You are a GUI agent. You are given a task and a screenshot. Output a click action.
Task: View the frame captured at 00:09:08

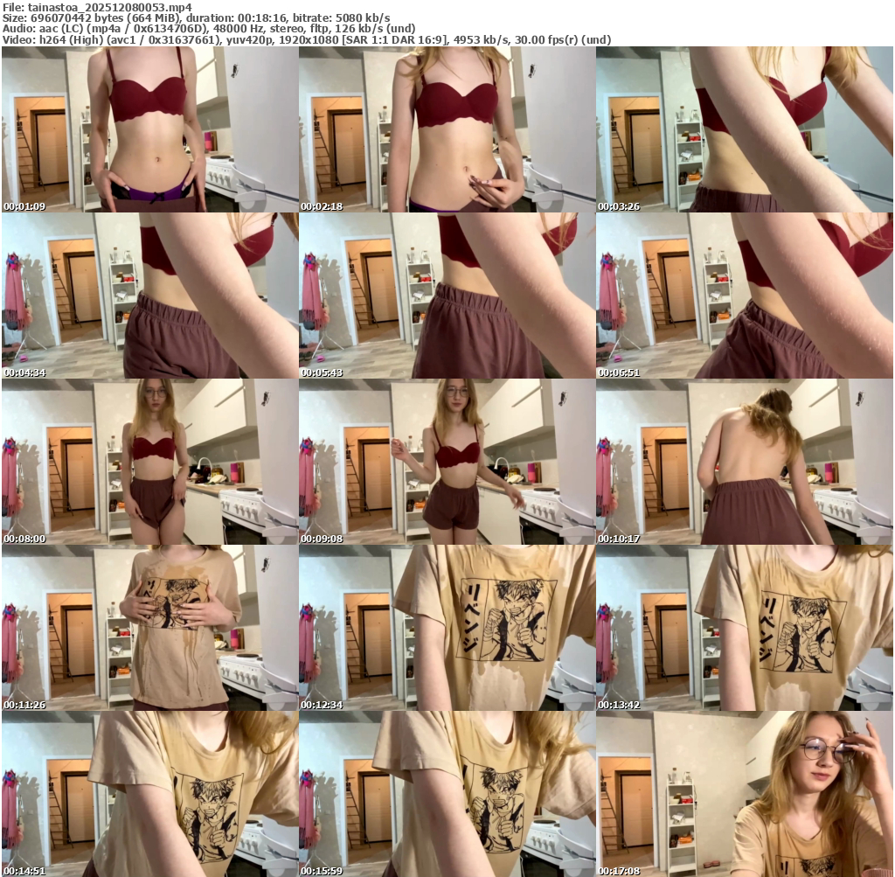pos(447,462)
